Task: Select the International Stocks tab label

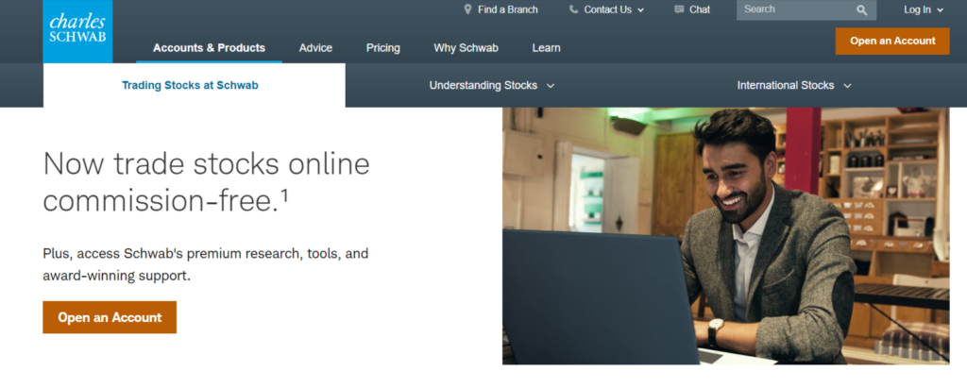Action: [x=786, y=85]
